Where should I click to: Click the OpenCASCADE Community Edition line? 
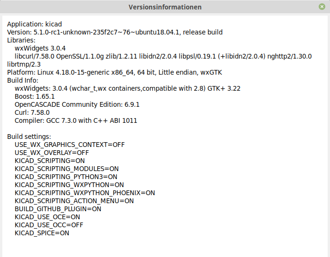pos(77,104)
